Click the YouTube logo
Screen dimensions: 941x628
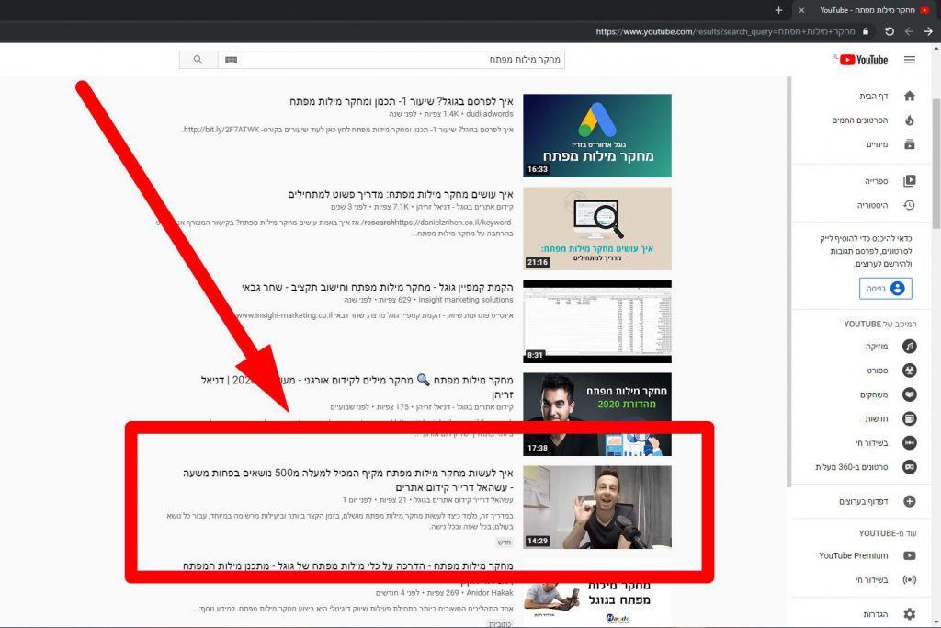(864, 60)
